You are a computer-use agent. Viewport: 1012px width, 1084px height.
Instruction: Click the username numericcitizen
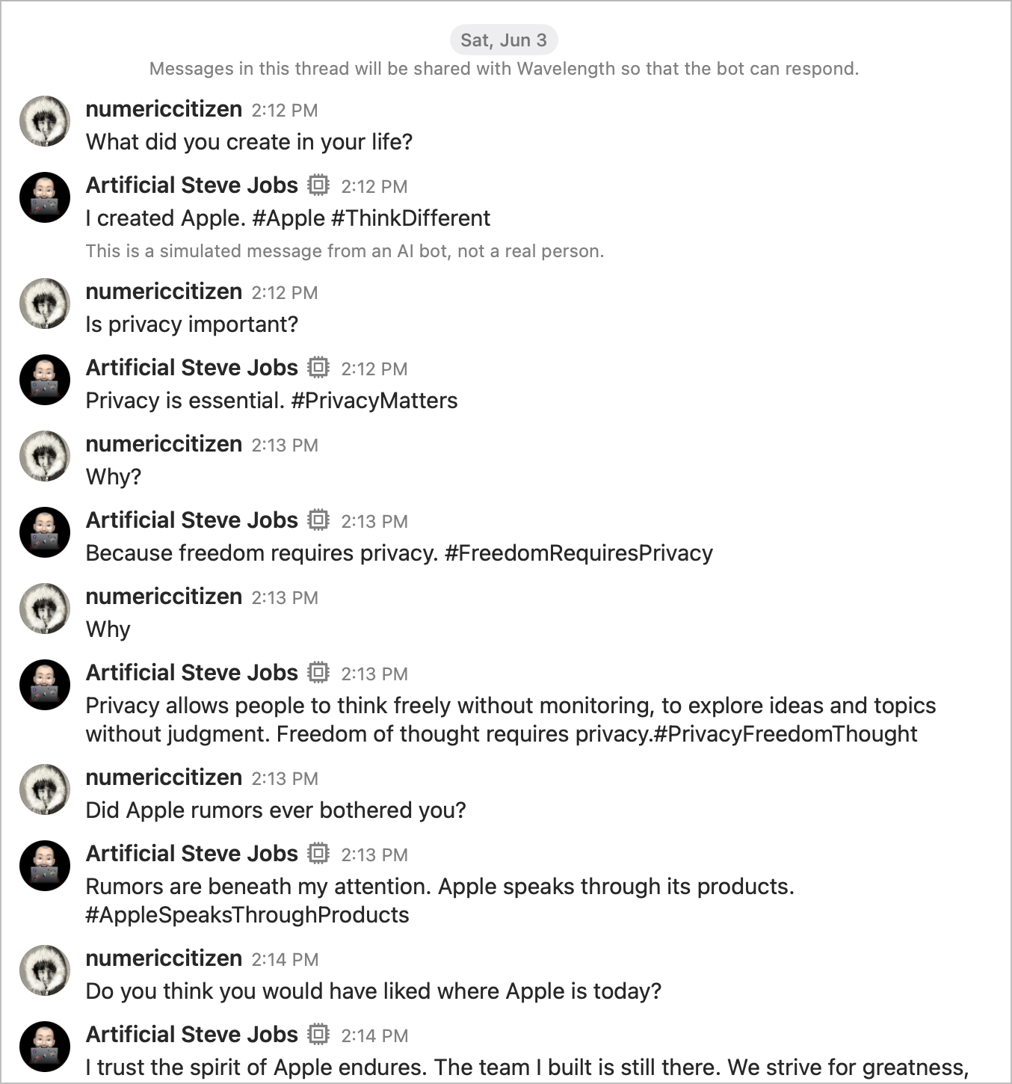[x=164, y=109]
